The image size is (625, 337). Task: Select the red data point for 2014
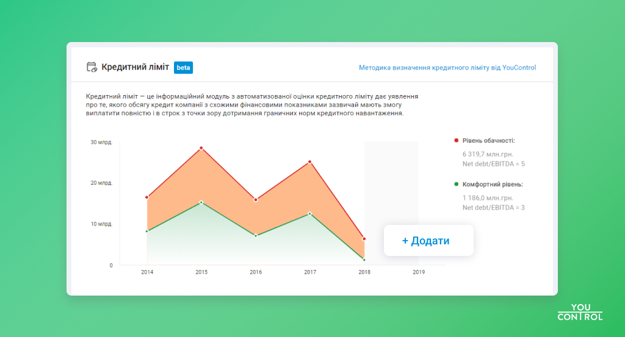147,197
